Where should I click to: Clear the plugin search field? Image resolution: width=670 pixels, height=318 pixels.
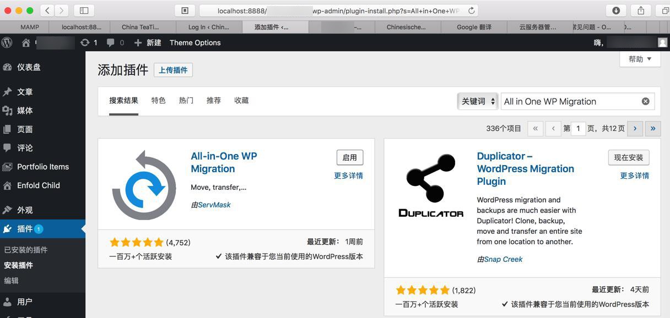point(645,101)
